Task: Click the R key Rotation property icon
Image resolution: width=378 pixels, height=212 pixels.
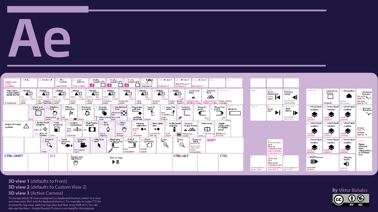Action: (x=87, y=113)
